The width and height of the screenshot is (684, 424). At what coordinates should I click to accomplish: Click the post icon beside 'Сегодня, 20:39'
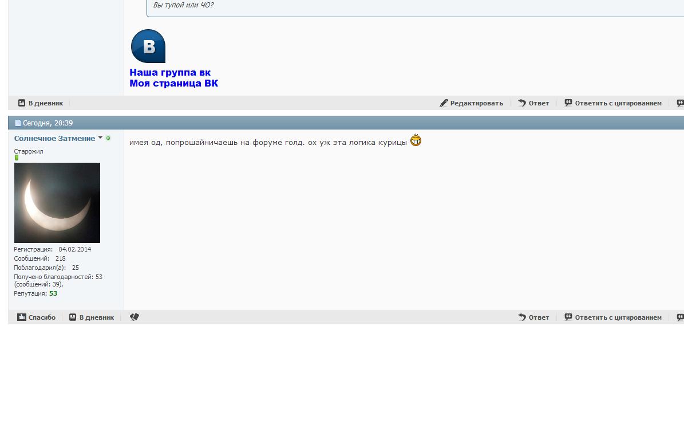click(18, 123)
